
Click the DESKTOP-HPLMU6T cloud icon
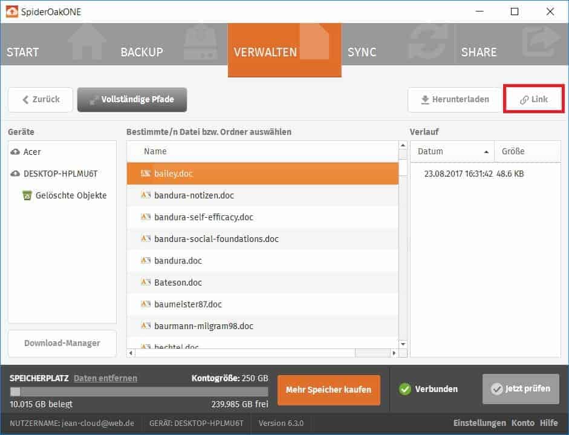15,174
